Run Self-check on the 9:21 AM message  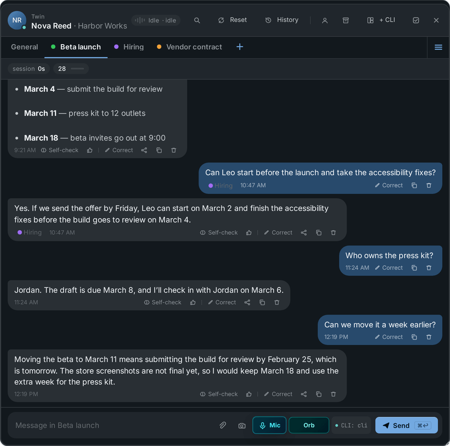(60, 150)
